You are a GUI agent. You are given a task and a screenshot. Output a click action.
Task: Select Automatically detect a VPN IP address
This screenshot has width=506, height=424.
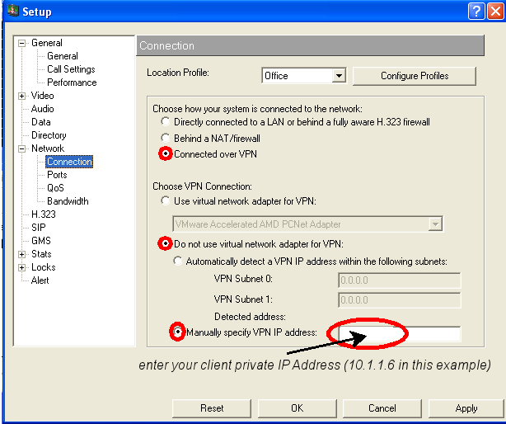pos(177,261)
